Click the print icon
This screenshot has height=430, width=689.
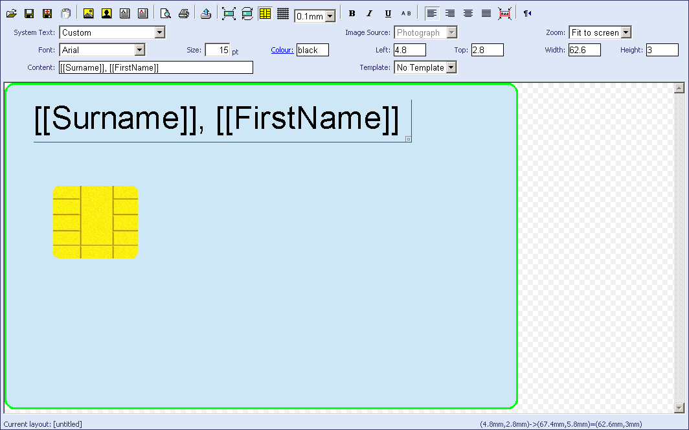click(x=184, y=14)
